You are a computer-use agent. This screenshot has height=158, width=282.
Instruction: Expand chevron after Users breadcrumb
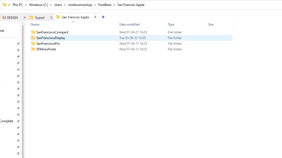point(65,5)
